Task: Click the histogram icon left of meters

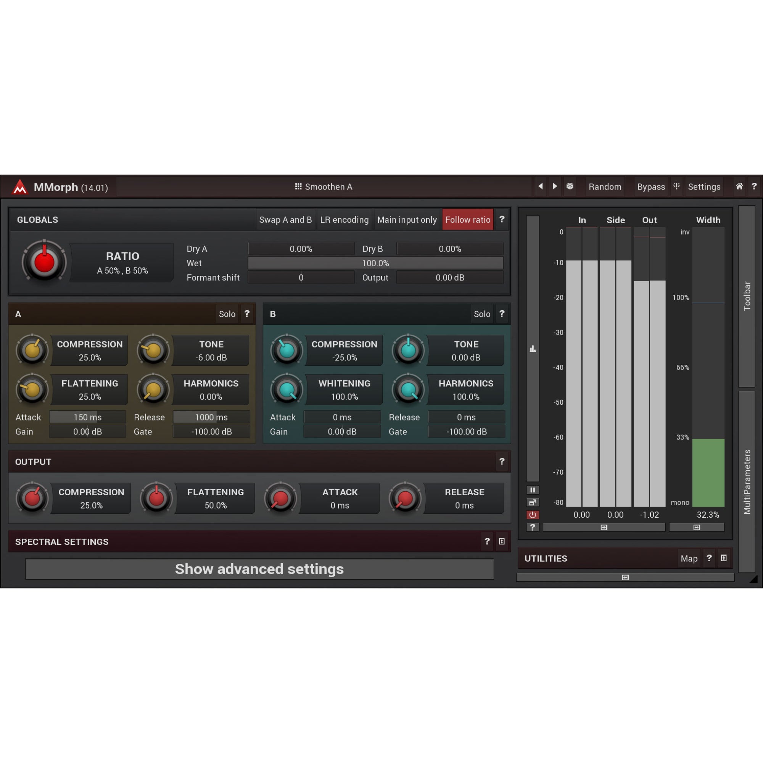Action: [533, 349]
